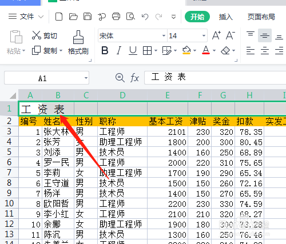Click the Clear eraser icon
Screen dimensions: 286x244
225,51
